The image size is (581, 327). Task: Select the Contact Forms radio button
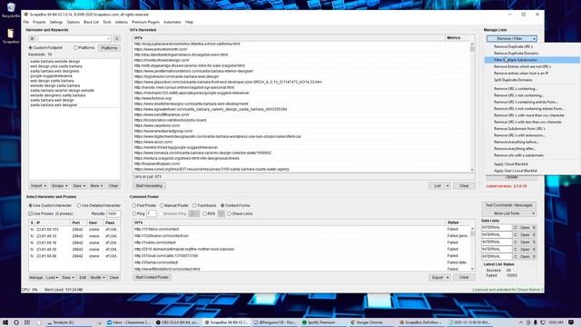tap(222, 205)
